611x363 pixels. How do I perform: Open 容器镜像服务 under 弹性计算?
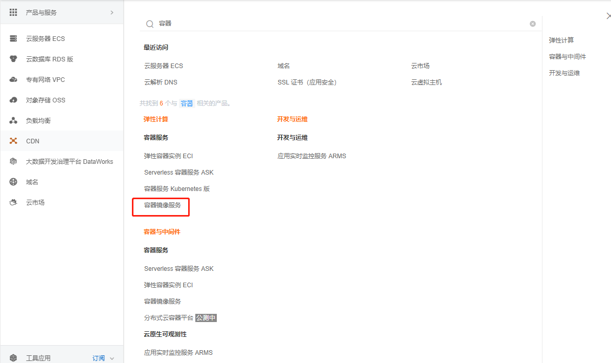tap(163, 205)
